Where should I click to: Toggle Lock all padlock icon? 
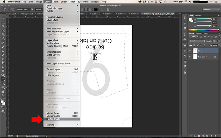(x=204, y=45)
